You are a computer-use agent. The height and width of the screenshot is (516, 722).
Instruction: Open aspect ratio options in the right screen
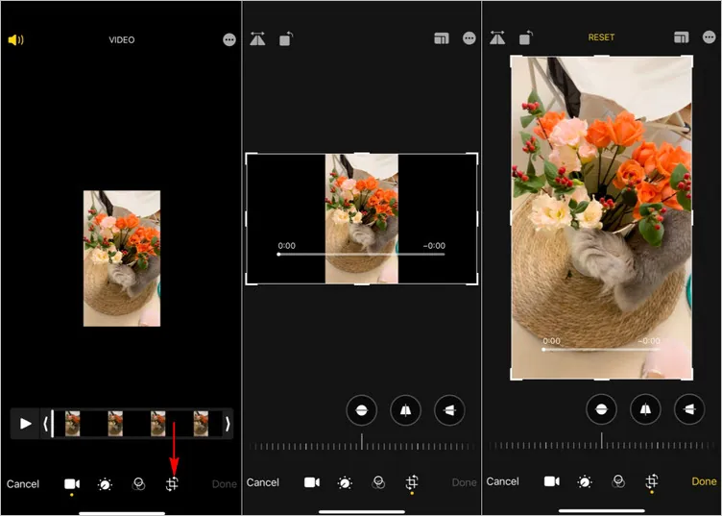681,37
